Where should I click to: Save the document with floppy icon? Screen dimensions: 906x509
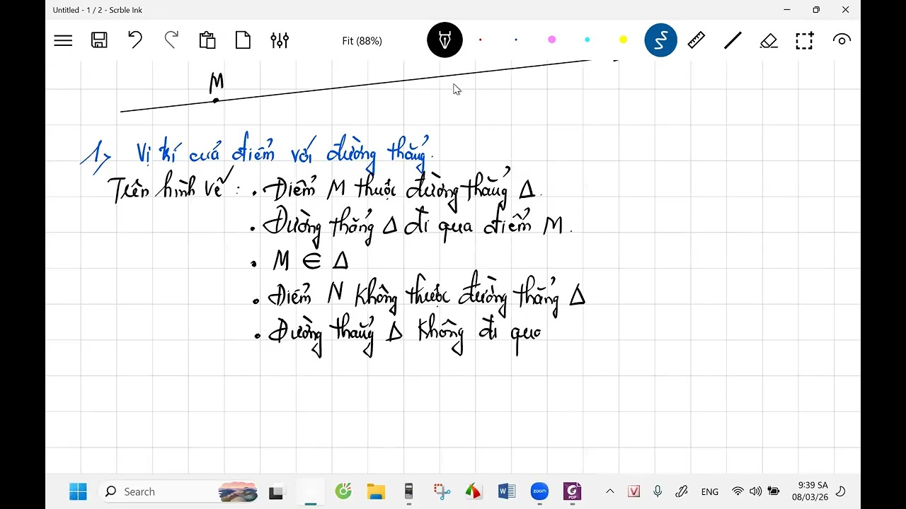click(x=99, y=40)
